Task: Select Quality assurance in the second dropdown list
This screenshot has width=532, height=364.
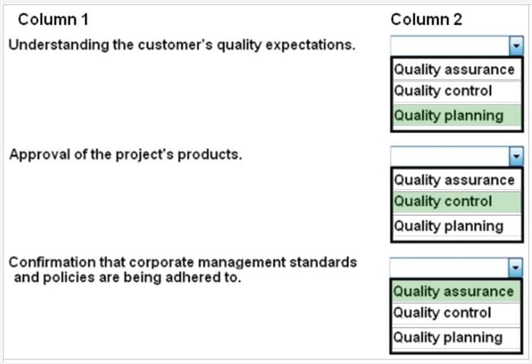Action: [x=456, y=180]
